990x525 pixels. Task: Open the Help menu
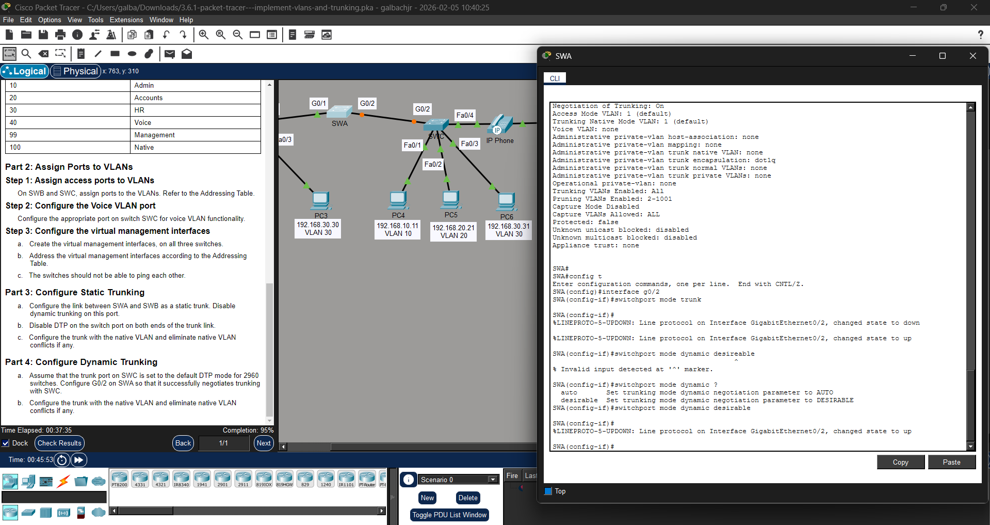pyautogui.click(x=186, y=20)
